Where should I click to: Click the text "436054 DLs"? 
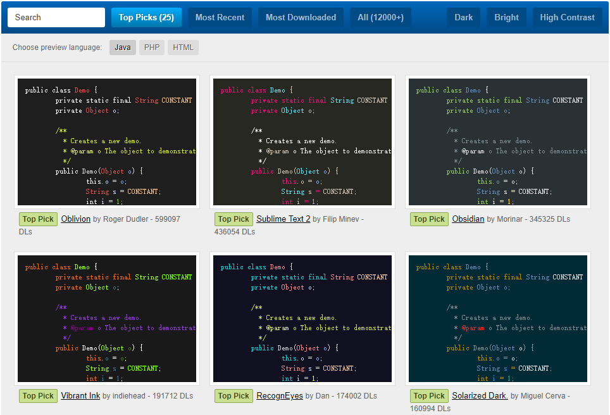[x=235, y=232]
